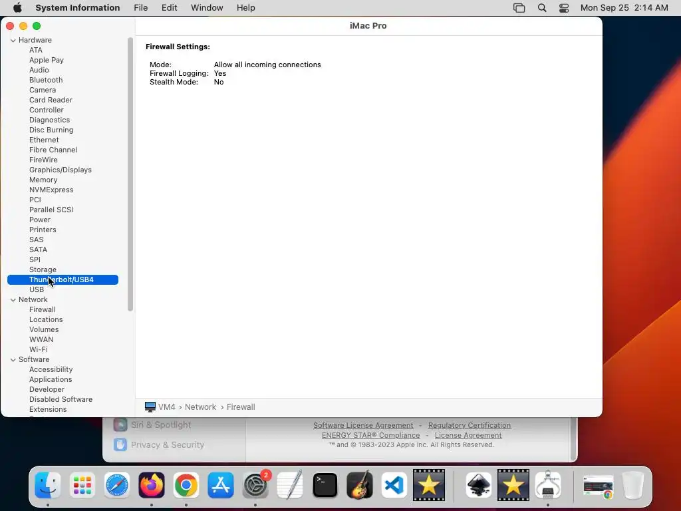Image resolution: width=681 pixels, height=511 pixels.
Task: Open the Regulatory Certification link
Action: pos(470,425)
